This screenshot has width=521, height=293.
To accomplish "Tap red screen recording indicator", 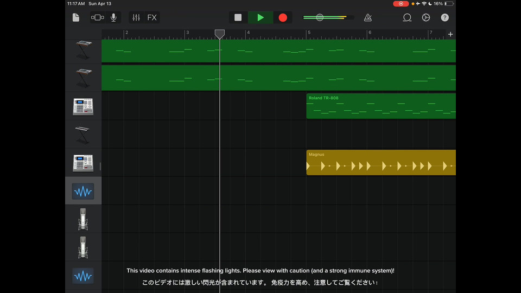I will tap(401, 4).
